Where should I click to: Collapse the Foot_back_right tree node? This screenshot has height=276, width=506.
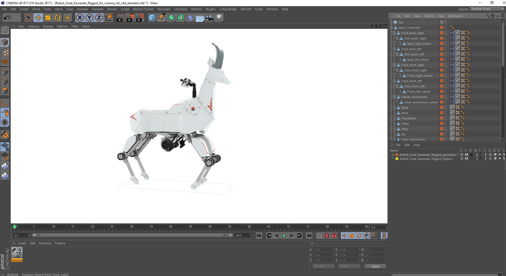pos(394,33)
